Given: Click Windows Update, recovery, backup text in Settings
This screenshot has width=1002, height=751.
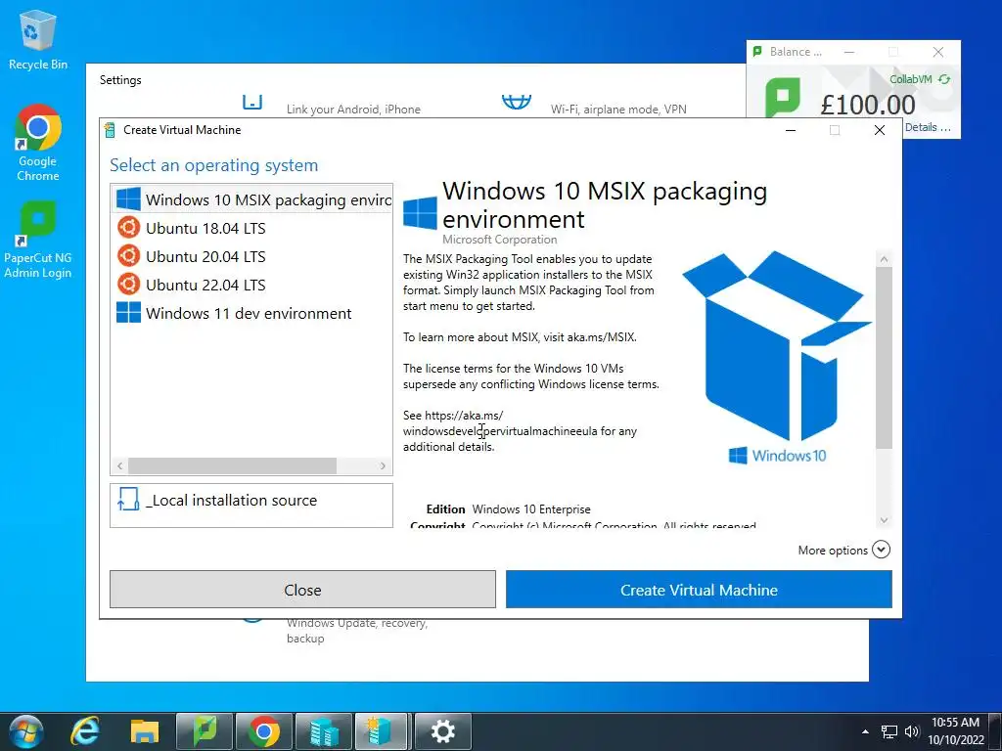Looking at the screenshot, I should (x=357, y=631).
